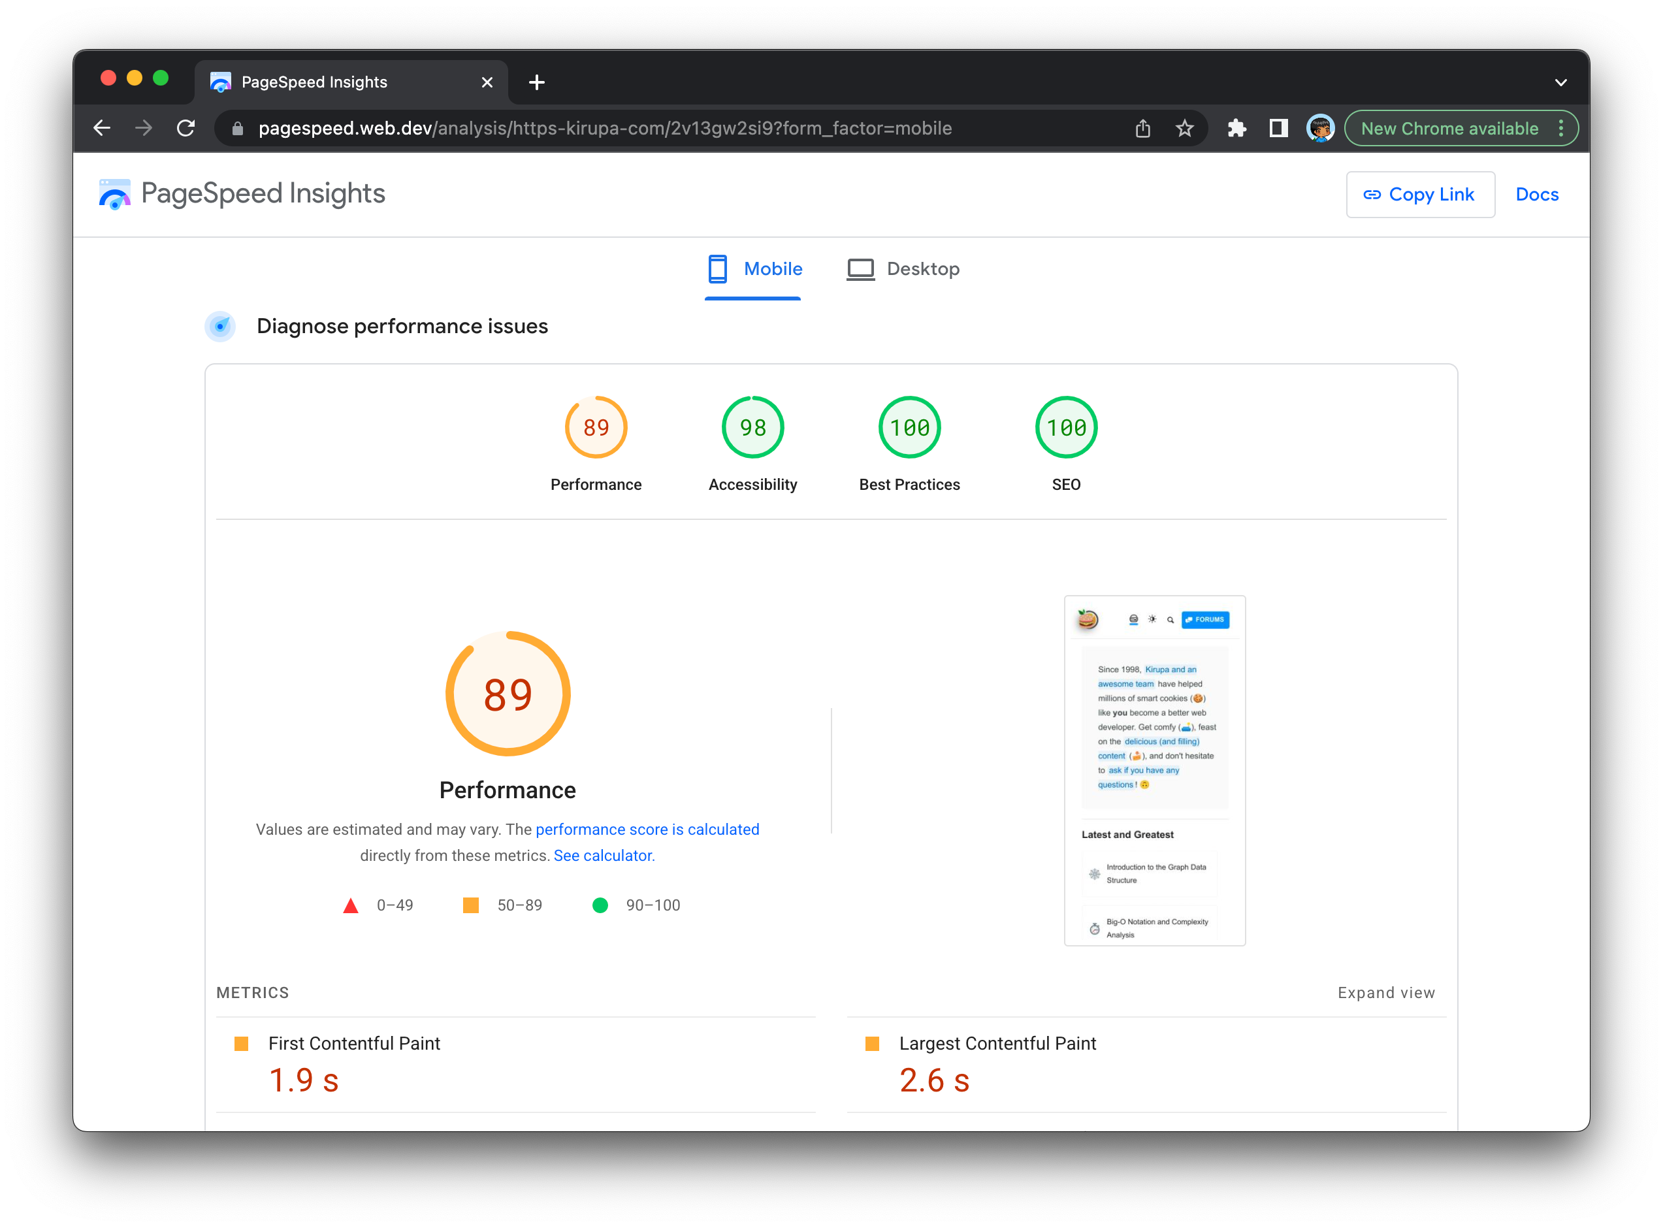Open a new browser tab

(x=536, y=82)
